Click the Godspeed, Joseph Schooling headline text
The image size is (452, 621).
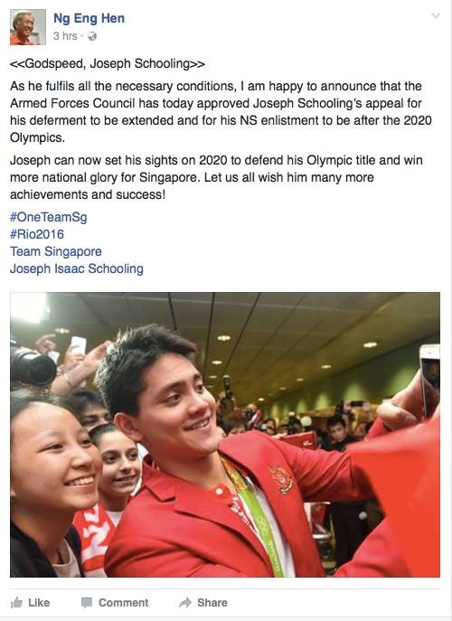click(x=108, y=64)
